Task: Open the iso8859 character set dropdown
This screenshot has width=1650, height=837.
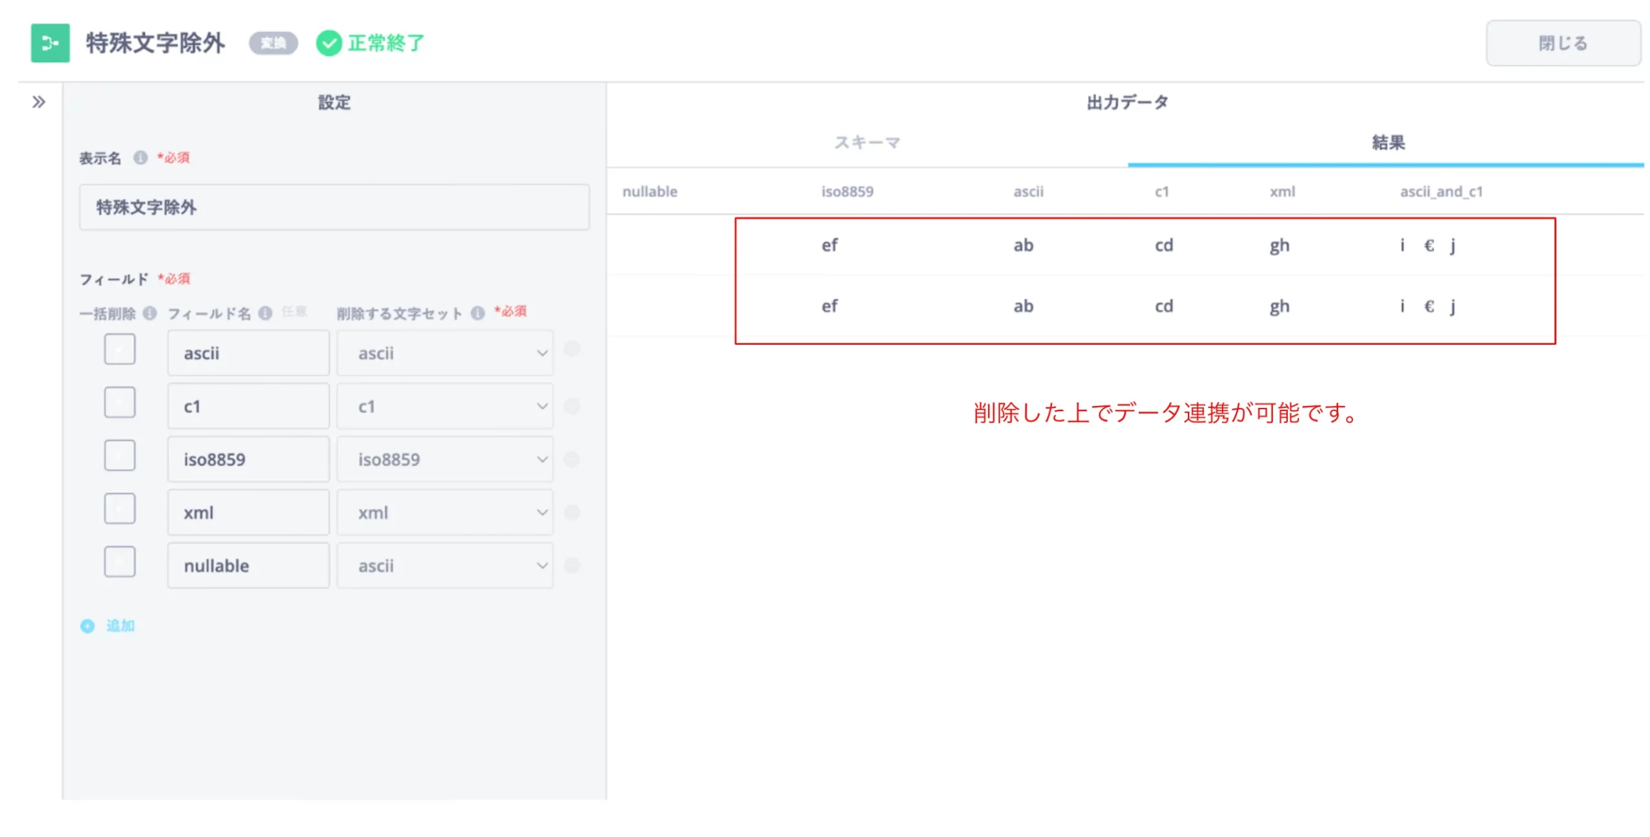Action: click(x=444, y=459)
